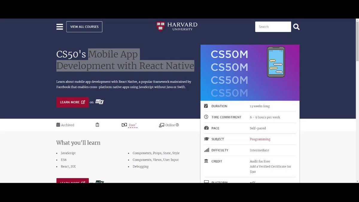Viewport: 359px width, 202px height.
Task: Click the Difficulty signal bars icon
Action: (206, 150)
